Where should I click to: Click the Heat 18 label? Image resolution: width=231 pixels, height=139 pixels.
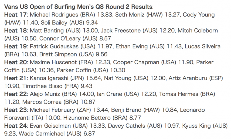click(x=15, y=31)
